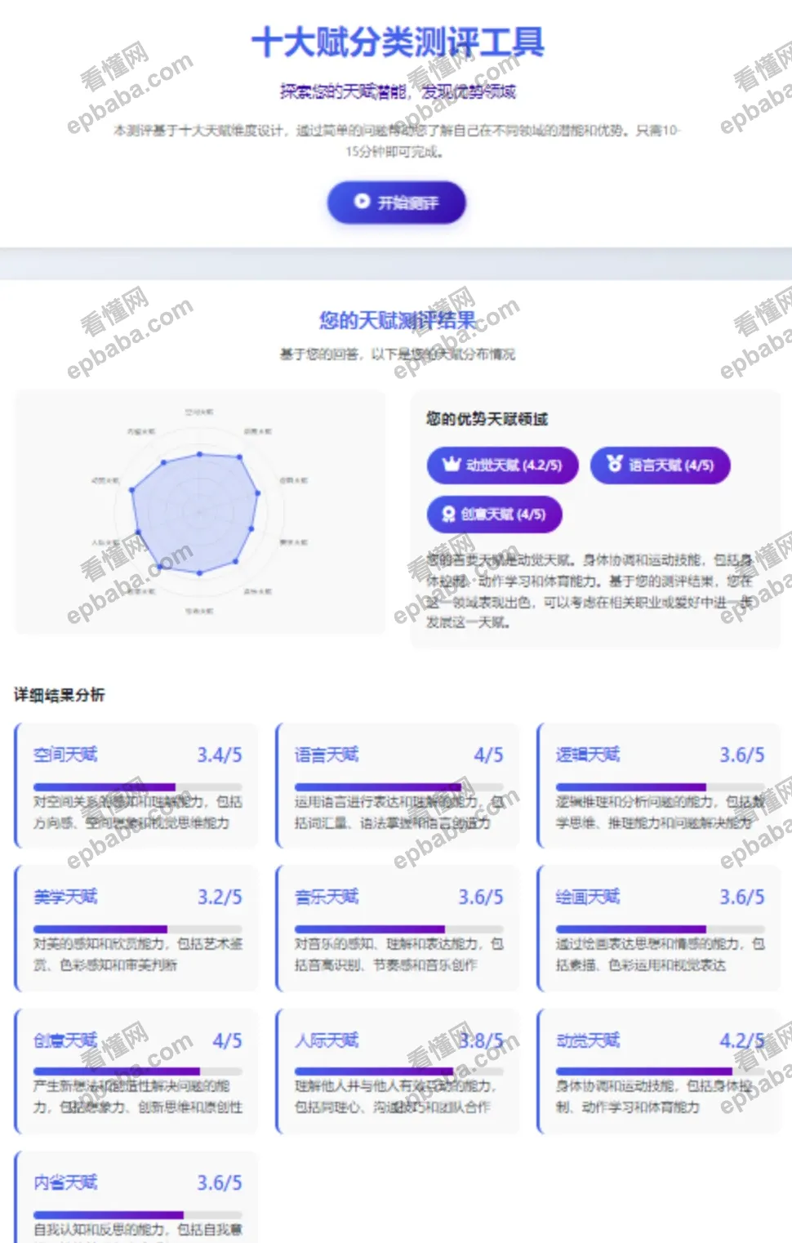This screenshot has height=1243, width=792.
Task: Click the 美学天赋 card title
Action: click(65, 897)
